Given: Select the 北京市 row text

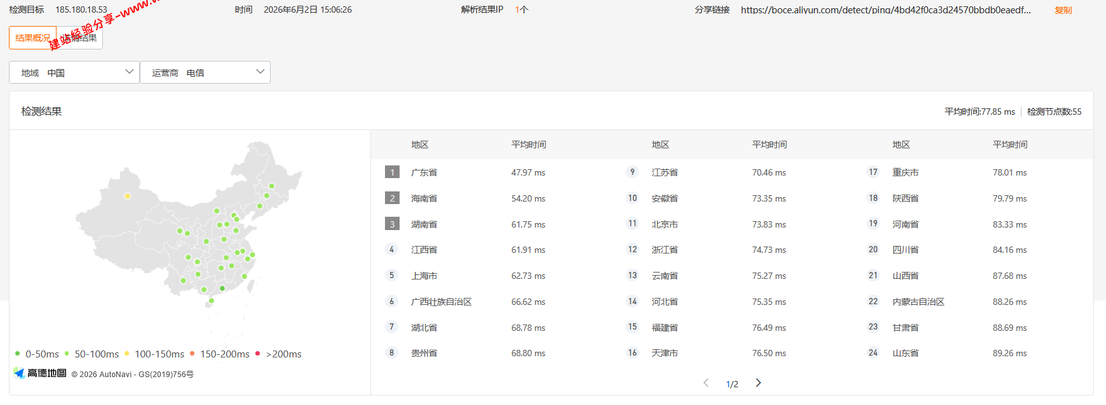Looking at the screenshot, I should [664, 224].
